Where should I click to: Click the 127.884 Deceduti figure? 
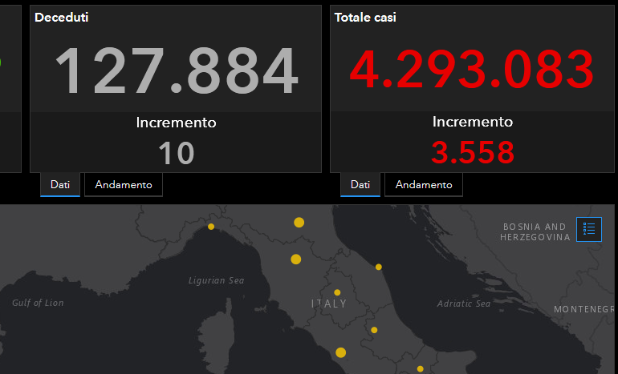click(x=176, y=71)
